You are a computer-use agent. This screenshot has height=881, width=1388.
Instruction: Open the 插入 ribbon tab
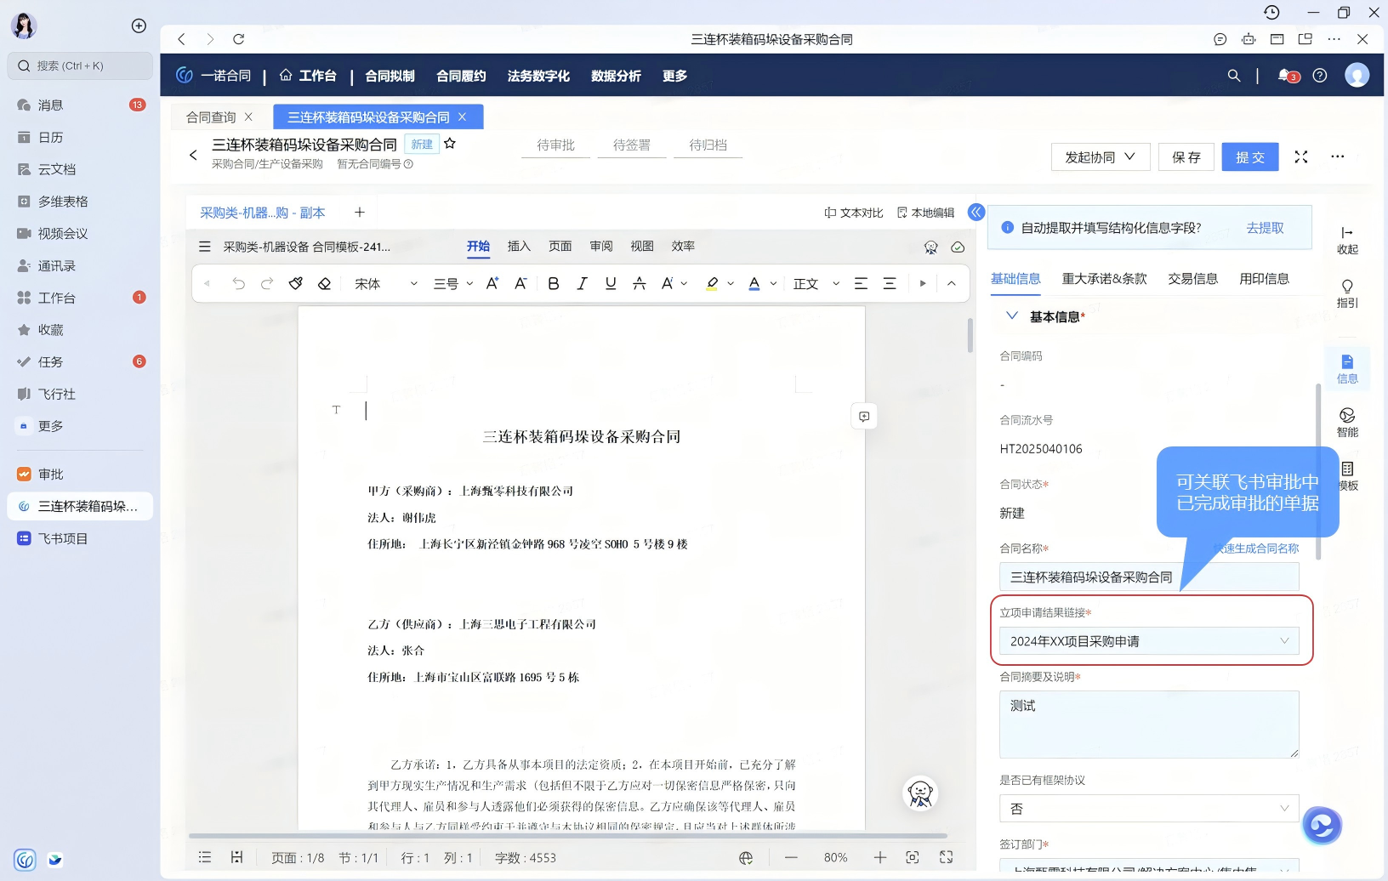click(x=519, y=247)
